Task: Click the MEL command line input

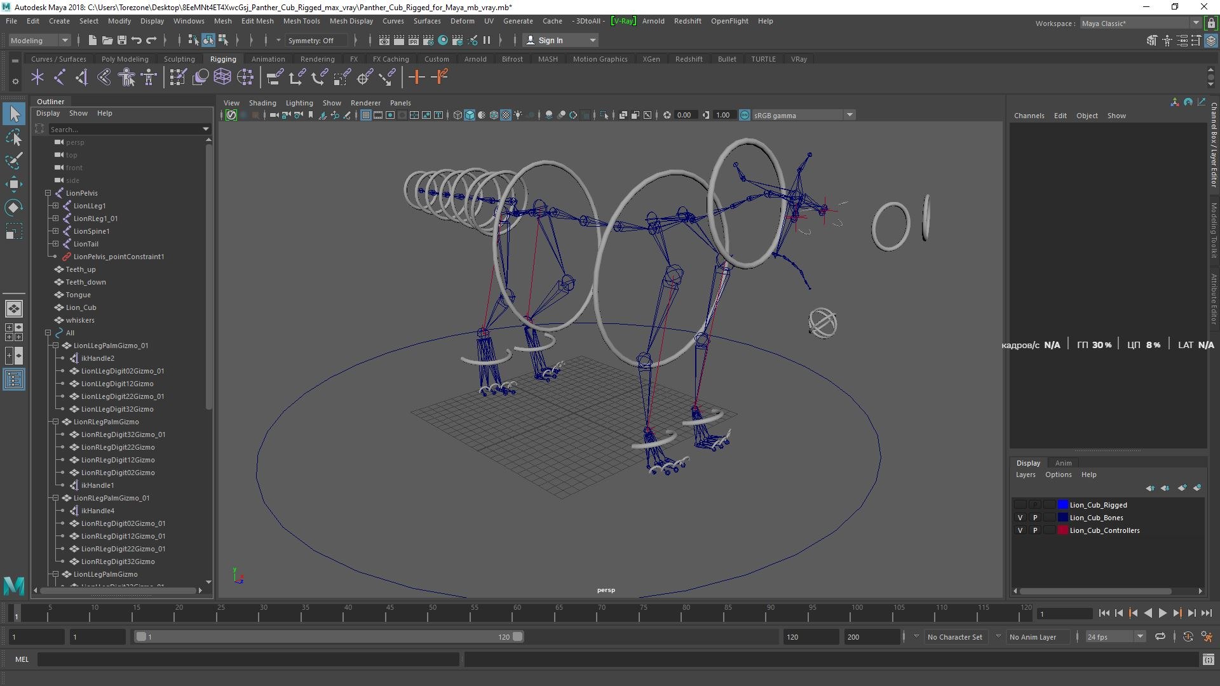Action: coord(248,659)
